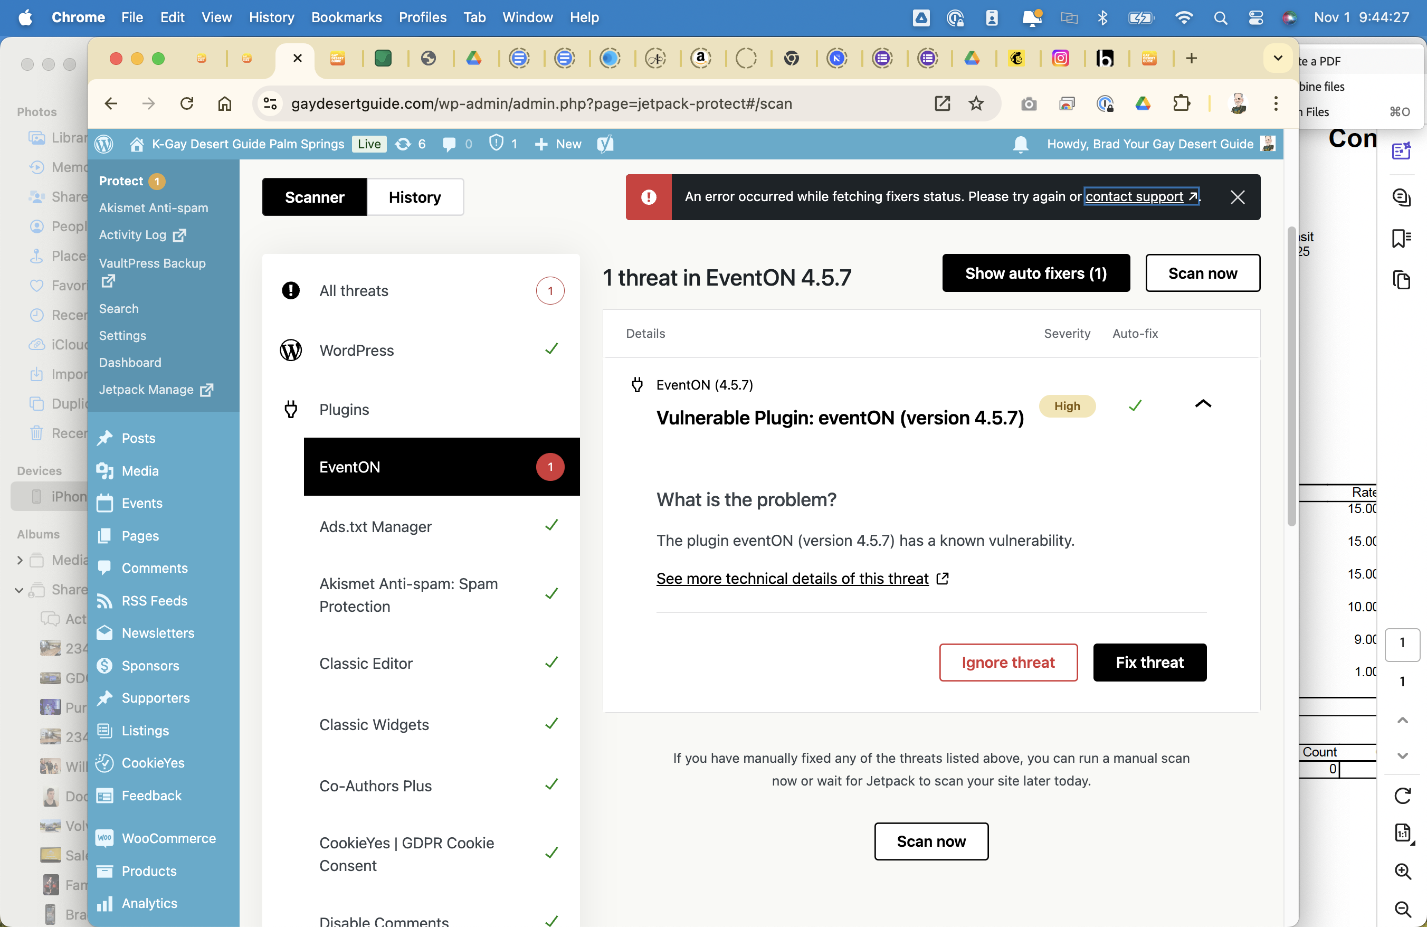
Task: Open the Google Drive extension icon
Action: (1143, 103)
